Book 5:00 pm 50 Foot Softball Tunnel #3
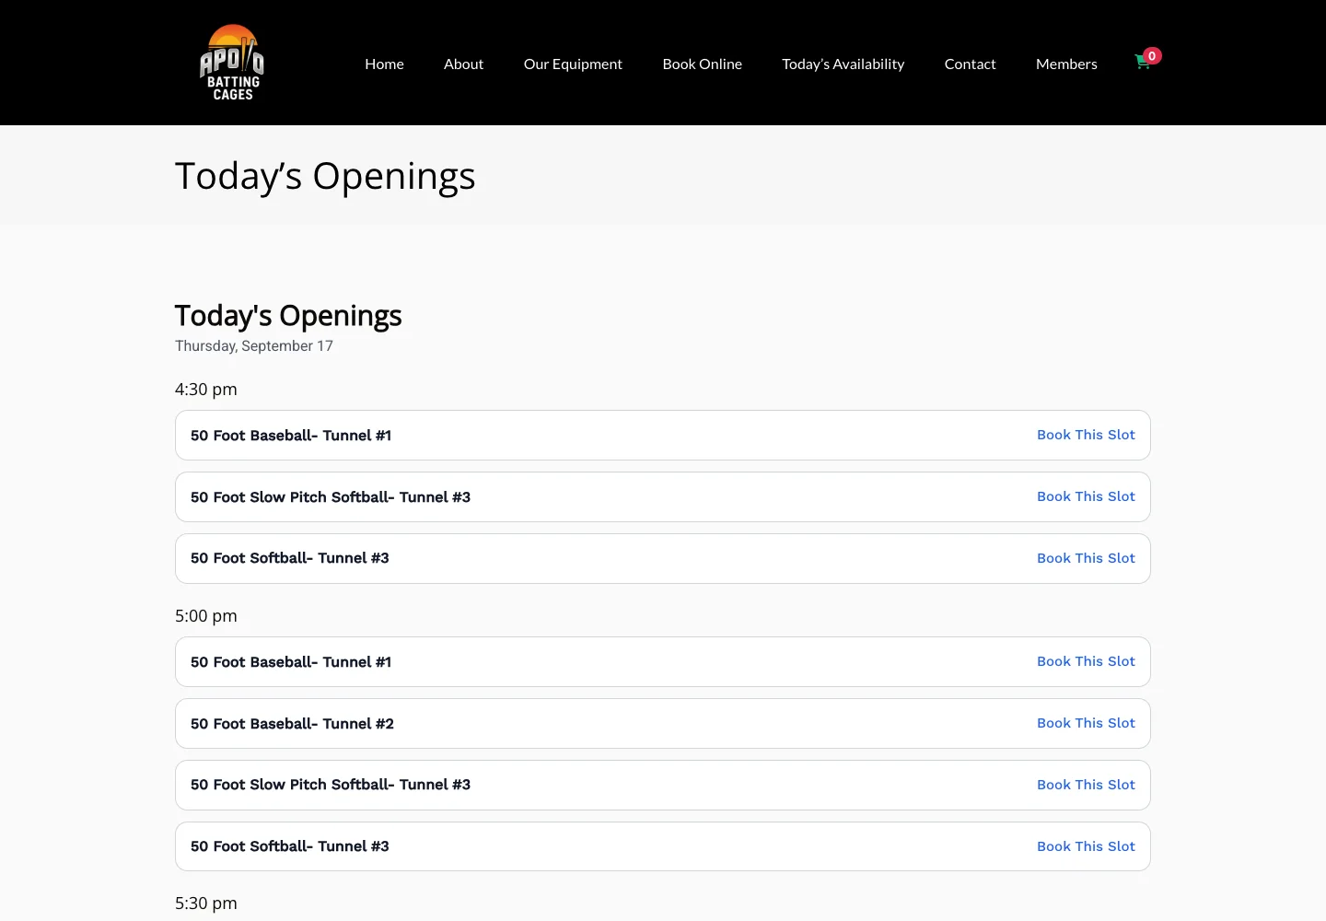Image resolution: width=1326 pixels, height=921 pixels. point(1086,846)
